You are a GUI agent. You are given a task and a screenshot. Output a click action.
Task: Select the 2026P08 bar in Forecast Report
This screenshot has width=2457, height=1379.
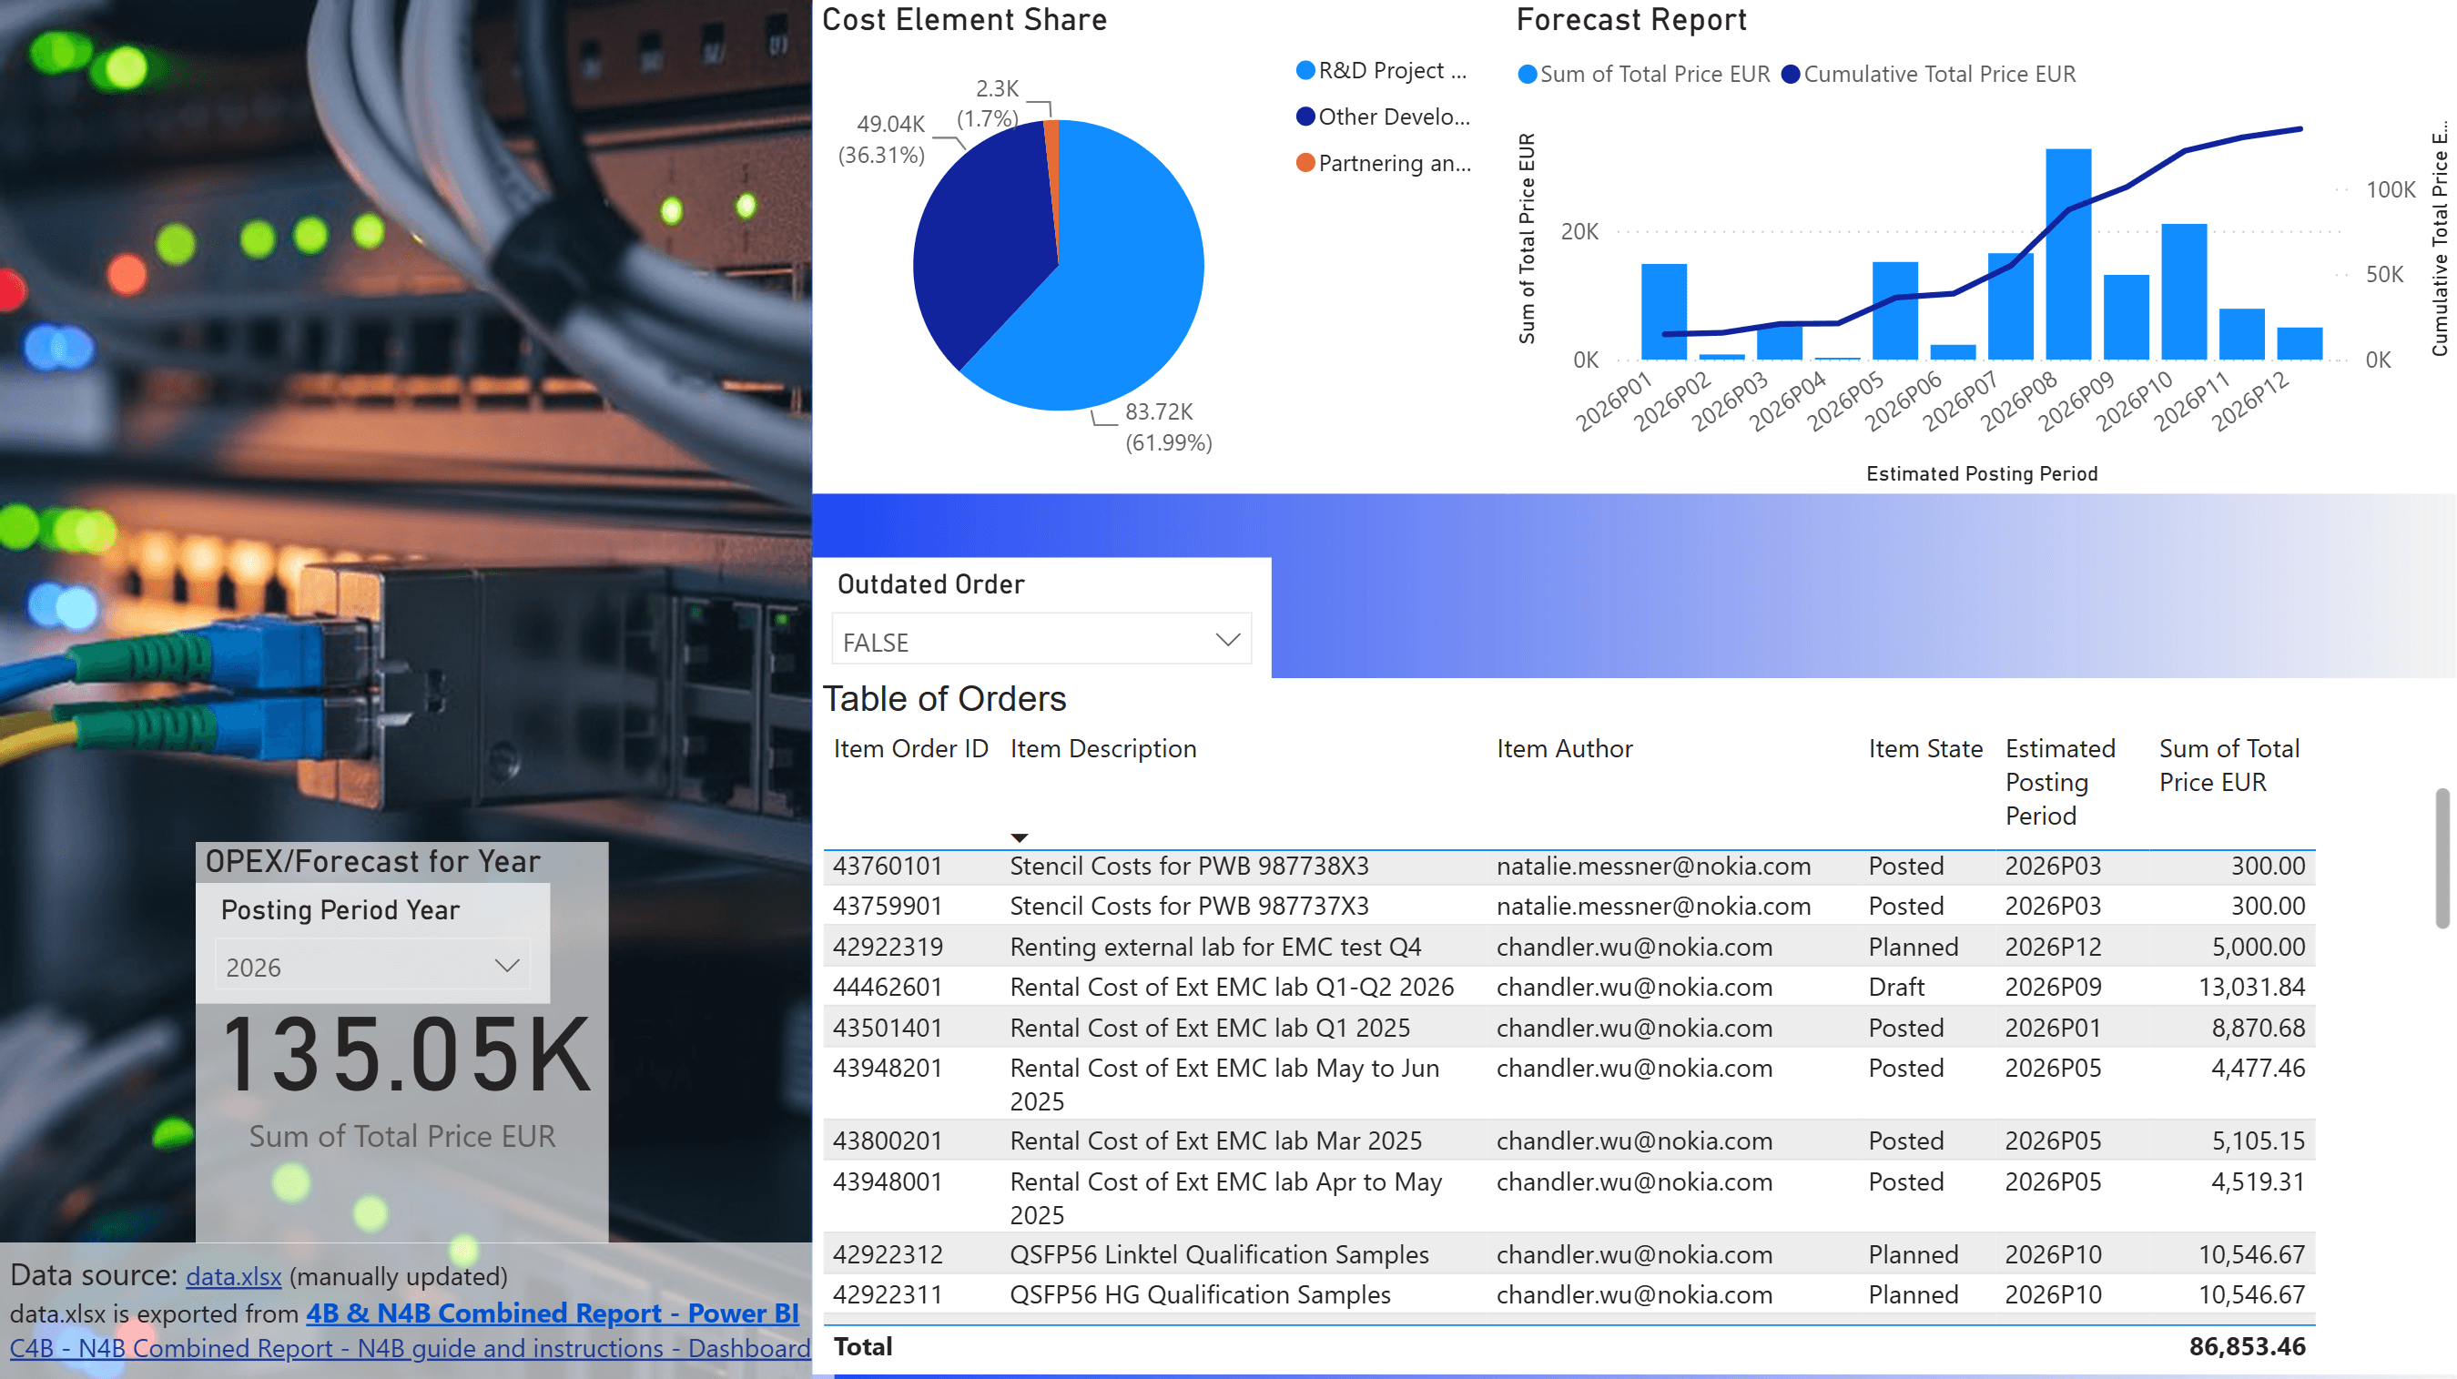tap(2068, 254)
